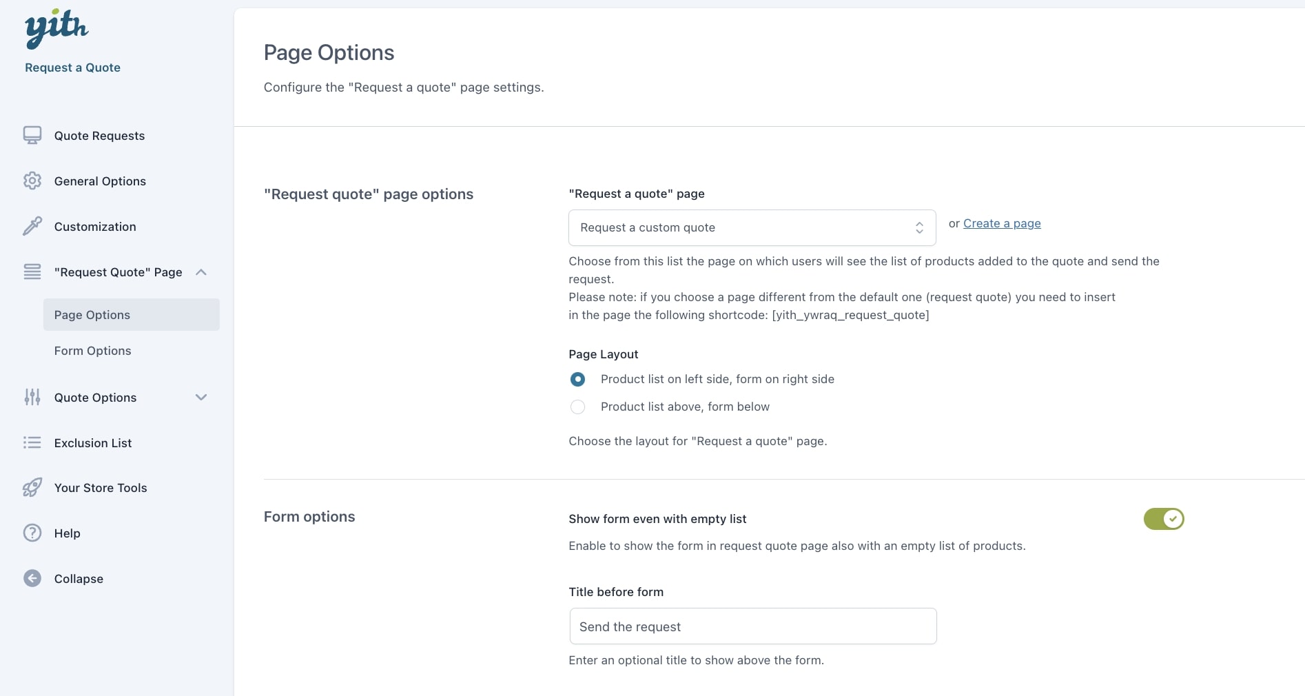Click the "Create a page" link
This screenshot has height=696, width=1305.
tap(1002, 223)
